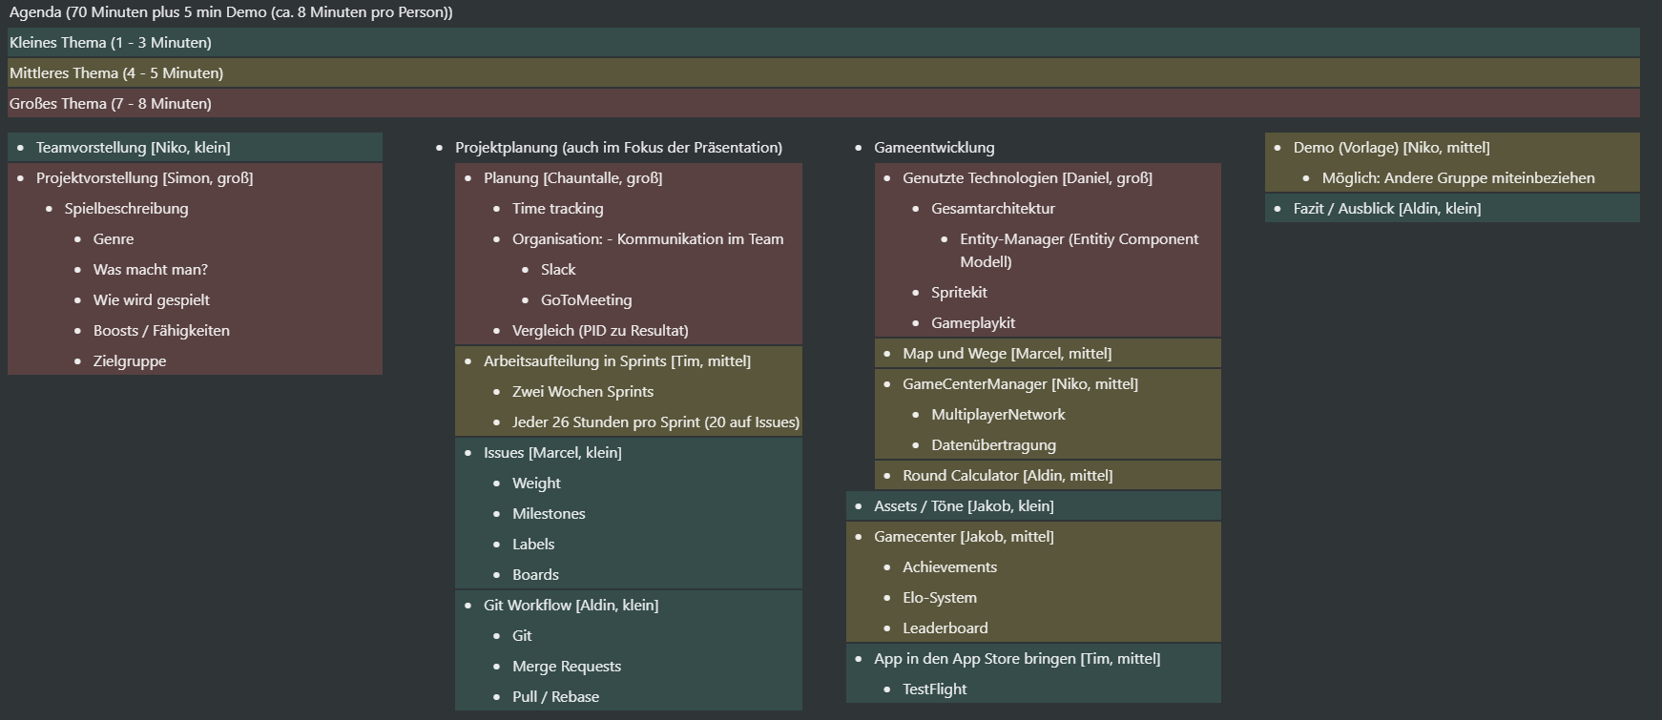Select the 'Großes Thema (7 - 8 Minuten)' row
Image resolution: width=1662 pixels, height=720 pixels.
click(x=823, y=104)
